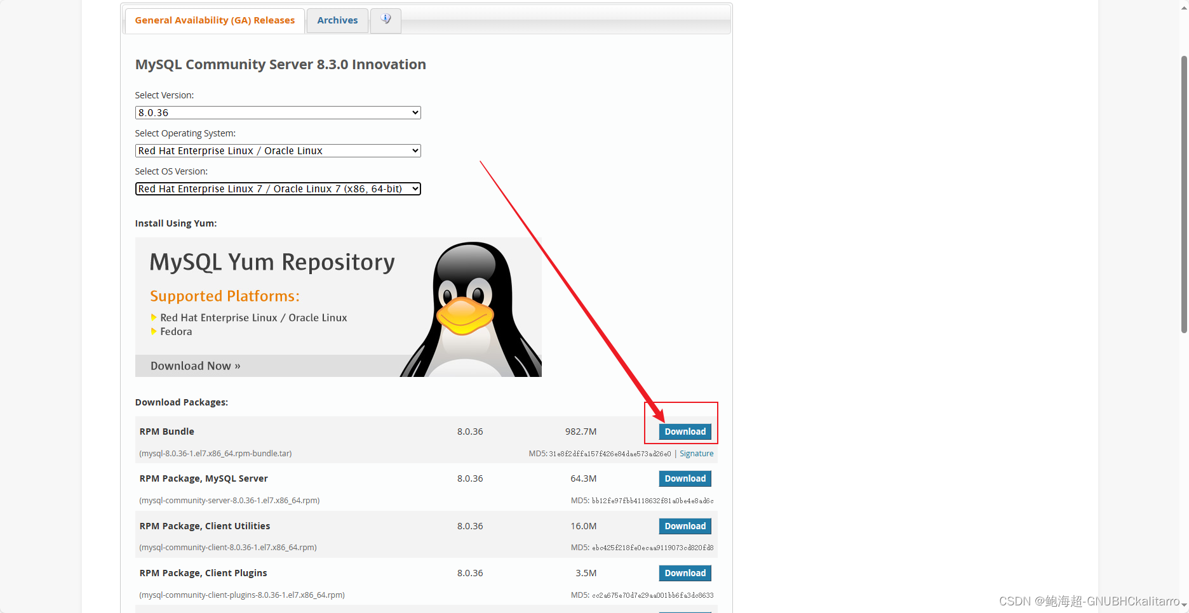Click the page vertical scrollbar thumb
Screen dimensions: 1189x613
pyautogui.click(x=1184, y=194)
